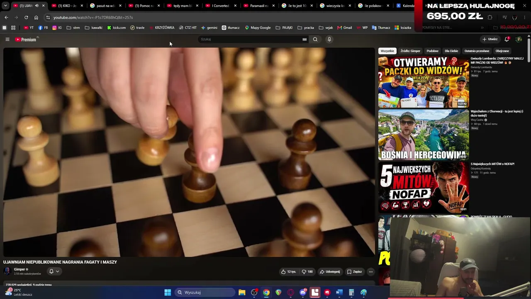Mute the playing UJAW tab speaker icon
Viewport: 531px width, 299px height.
tap(37, 6)
